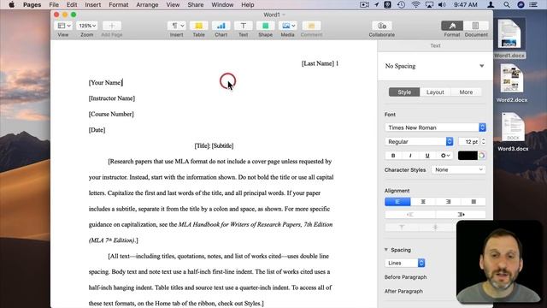Open the Character Styles None dropdown
547x308 pixels.
click(x=458, y=169)
